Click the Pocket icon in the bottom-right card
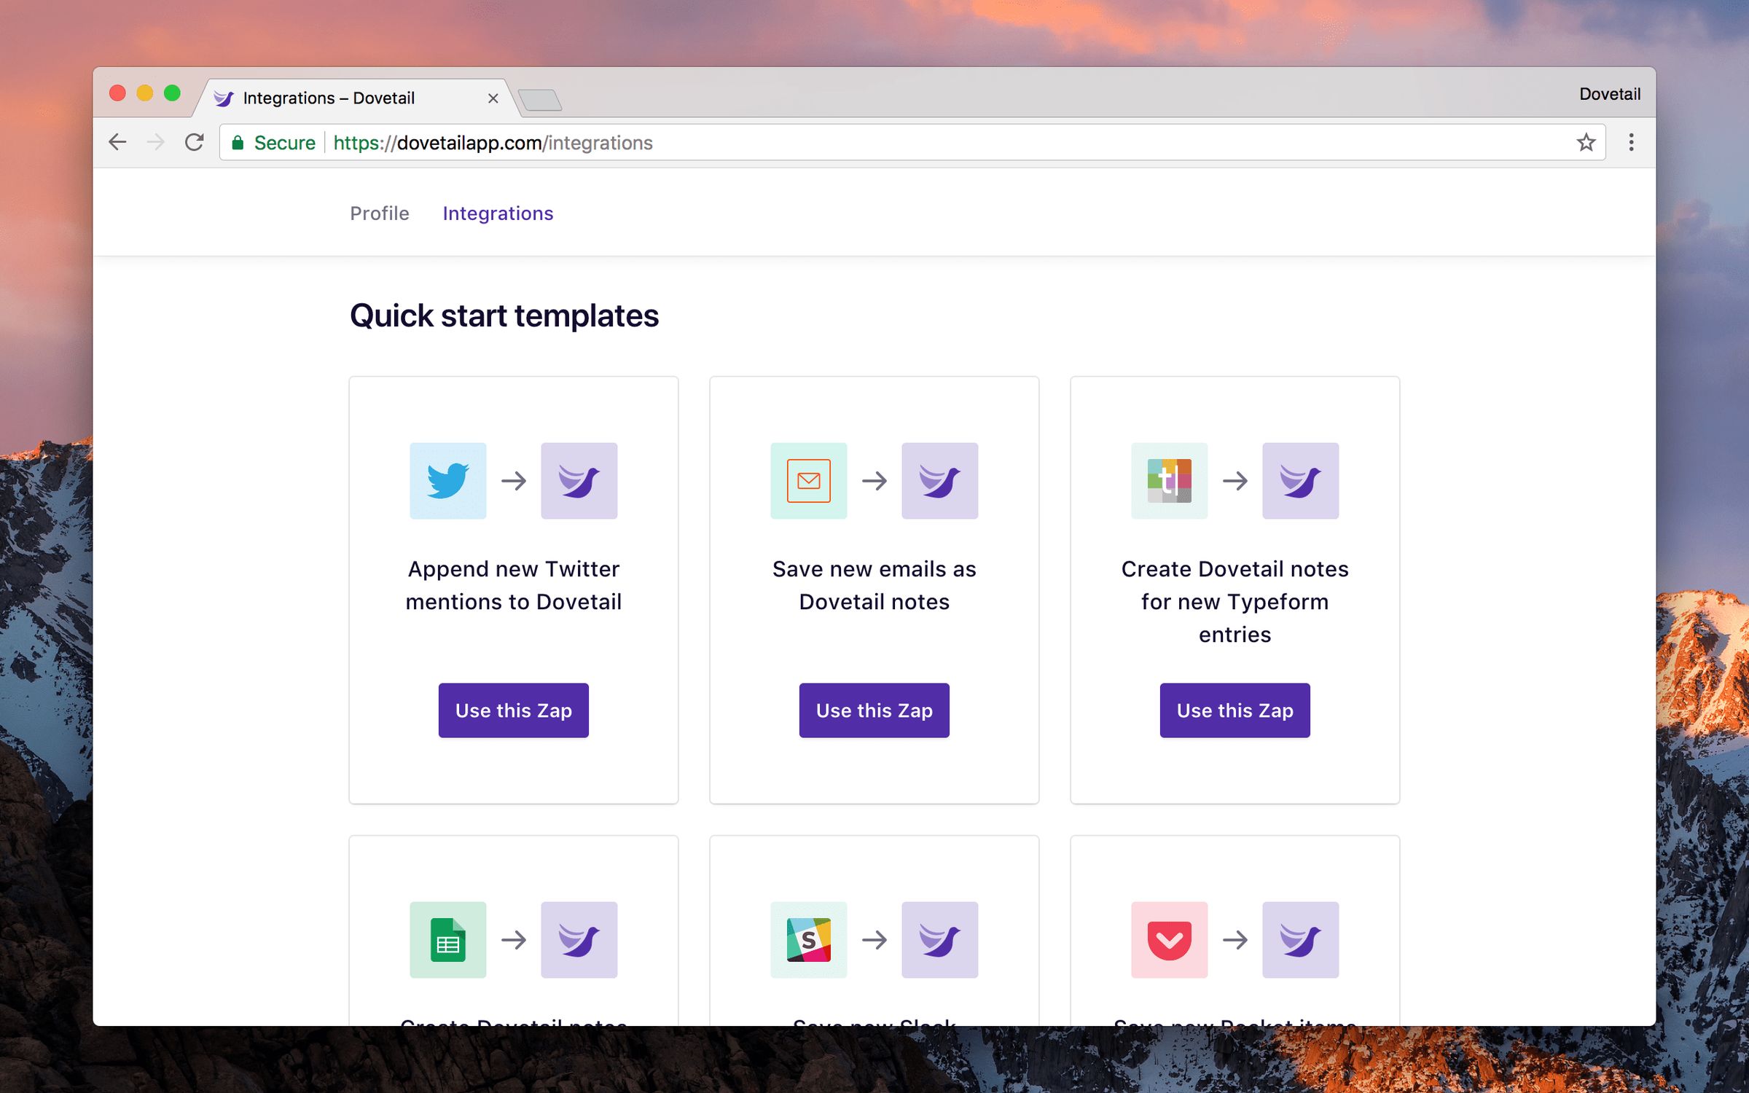 click(1168, 940)
